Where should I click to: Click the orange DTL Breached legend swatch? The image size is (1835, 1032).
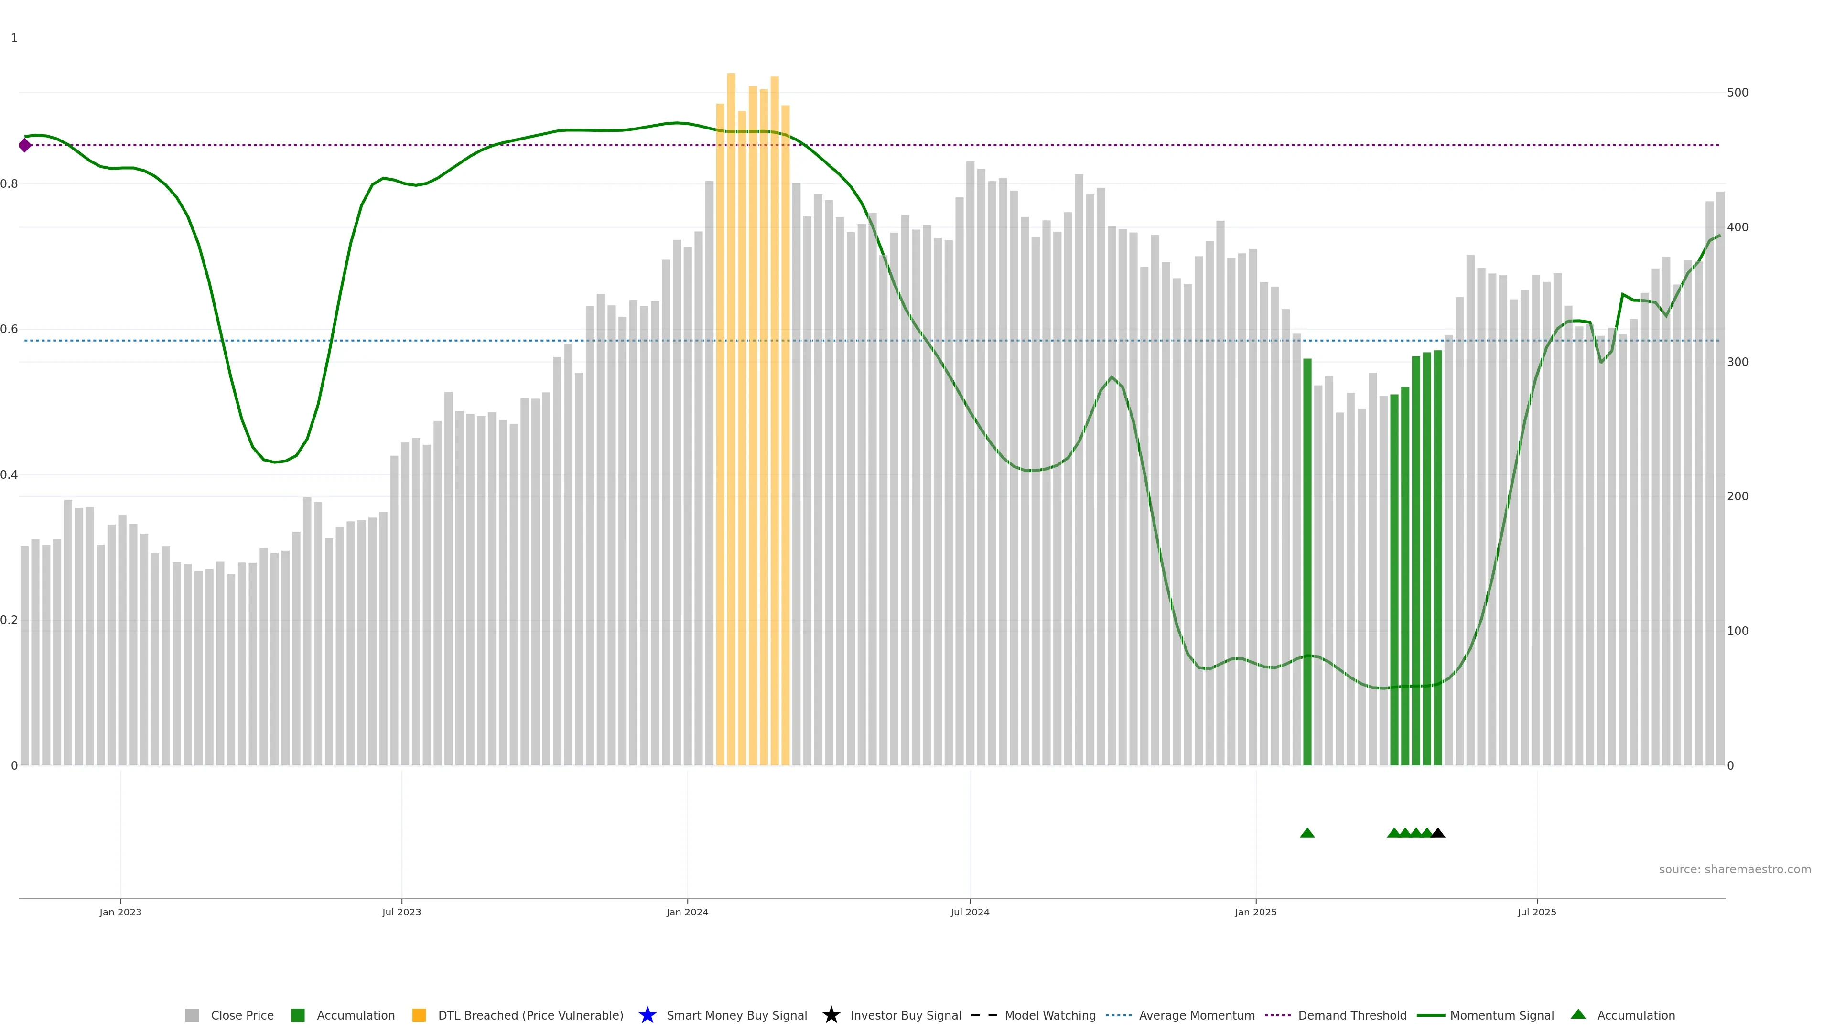(419, 1015)
